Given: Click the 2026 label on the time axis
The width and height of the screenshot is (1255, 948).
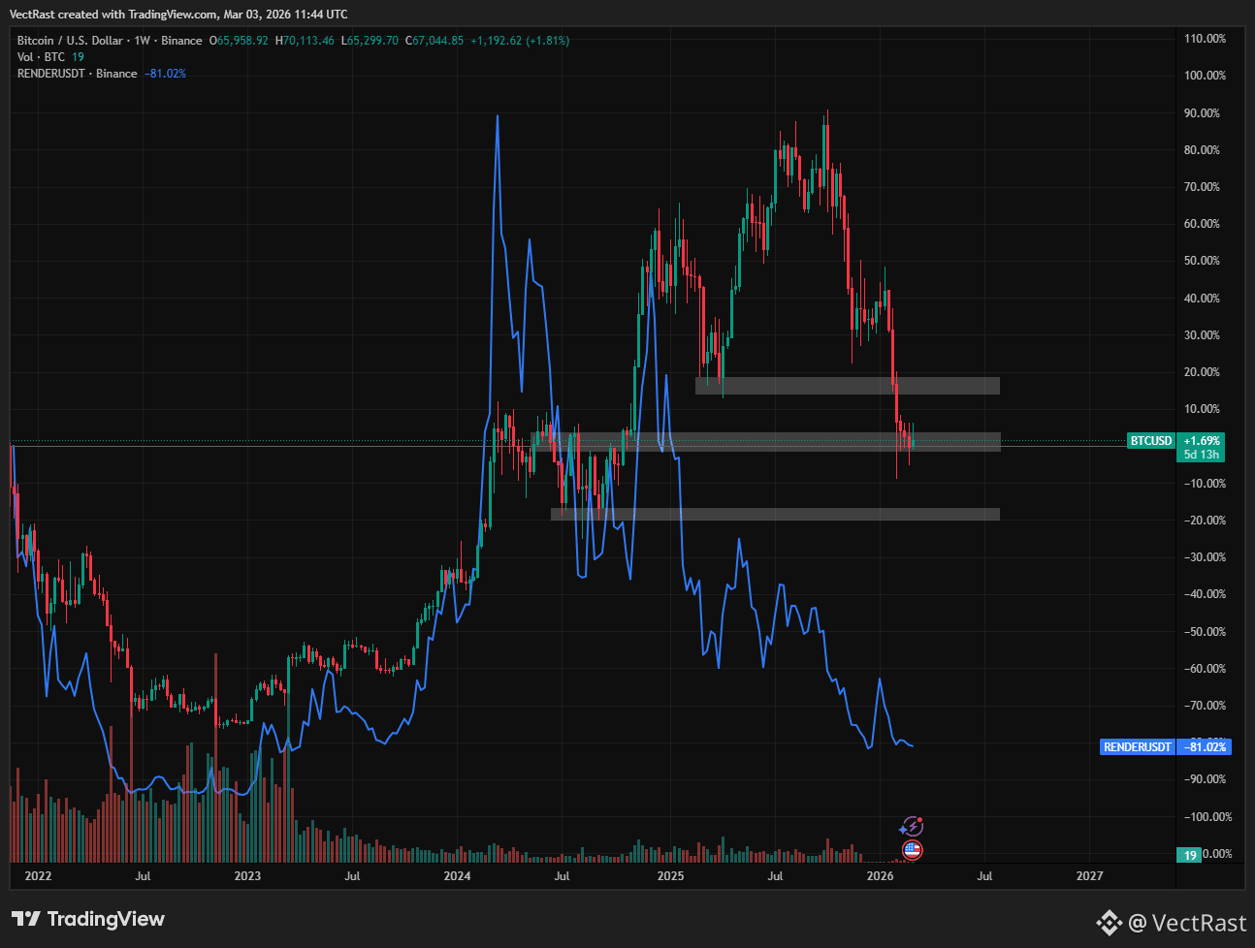Looking at the screenshot, I should click(x=880, y=876).
